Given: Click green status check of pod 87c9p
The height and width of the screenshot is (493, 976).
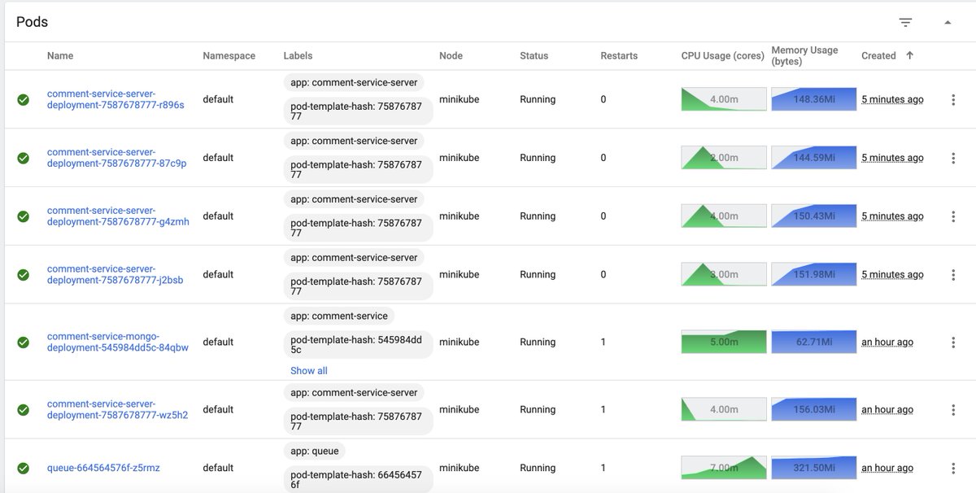Looking at the screenshot, I should [24, 158].
